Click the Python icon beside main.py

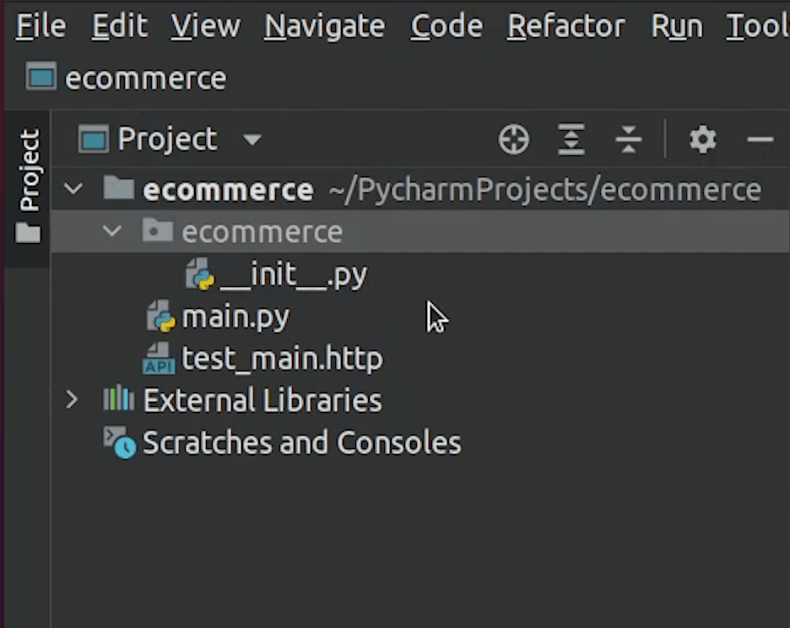(x=160, y=317)
